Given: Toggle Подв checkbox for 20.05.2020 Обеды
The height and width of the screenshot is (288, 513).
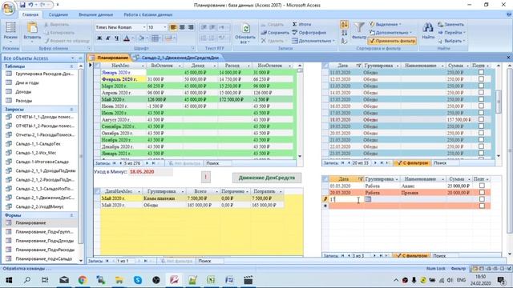Looking at the screenshot, I should point(481,133).
